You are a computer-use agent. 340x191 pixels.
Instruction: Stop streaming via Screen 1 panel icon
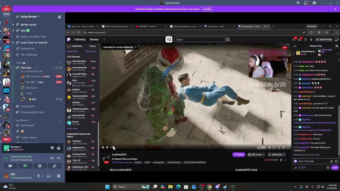click(x=52, y=148)
